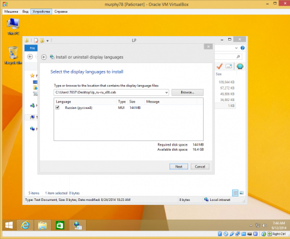
Task: Click the Next button
Action: pyautogui.click(x=179, y=167)
